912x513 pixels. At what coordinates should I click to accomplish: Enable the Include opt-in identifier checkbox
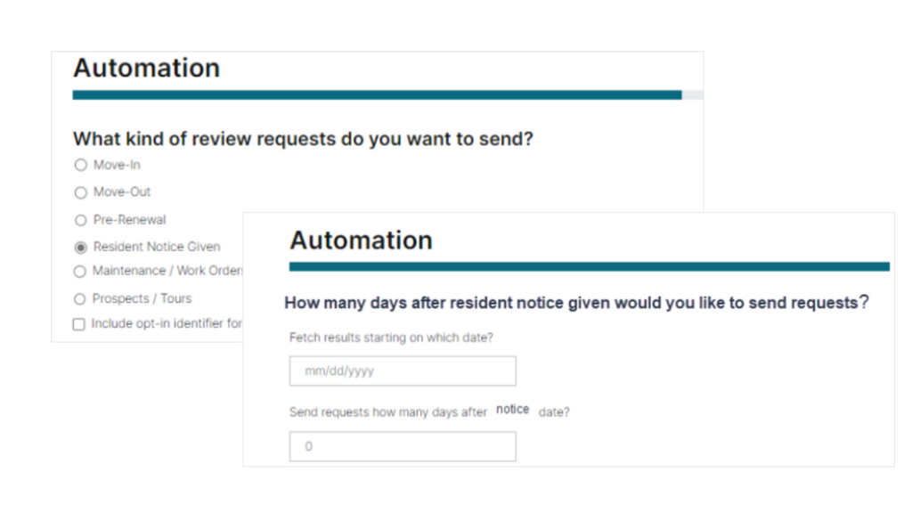point(79,324)
